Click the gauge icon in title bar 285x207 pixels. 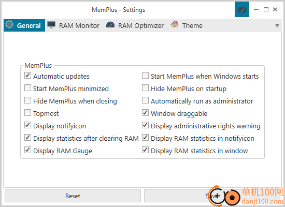242,9
